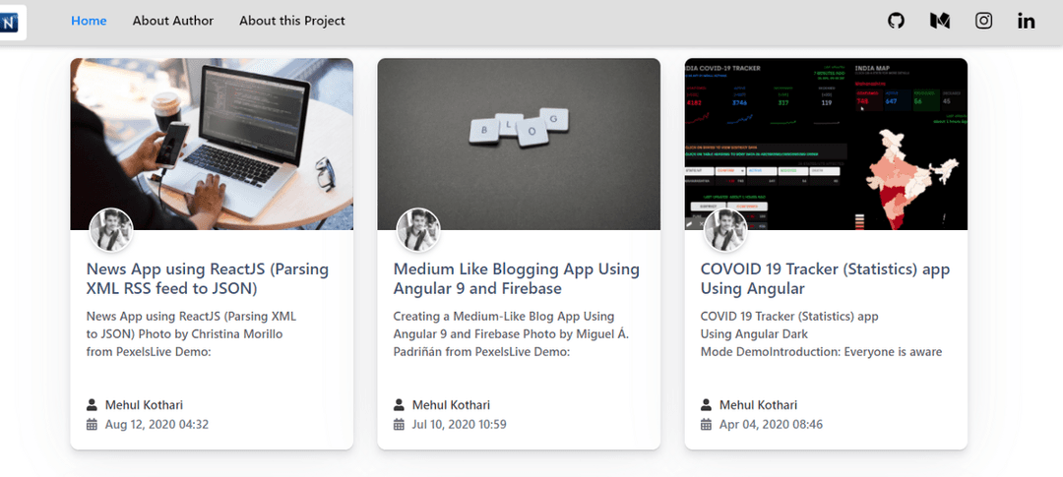The image size is (1063, 477).
Task: Click the Medium logo icon
Action: coord(940,21)
